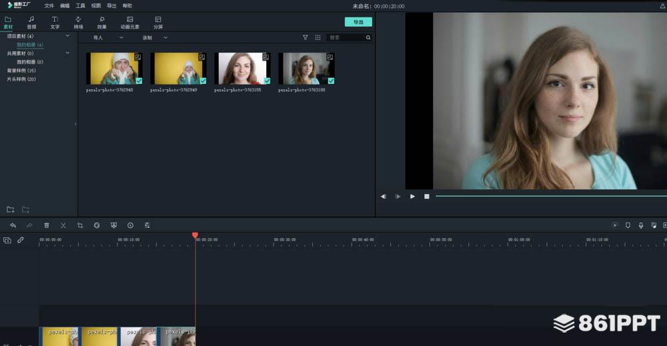667x346 pixels.
Task: Click the new folder icon in media sidebar
Action: 11,209
